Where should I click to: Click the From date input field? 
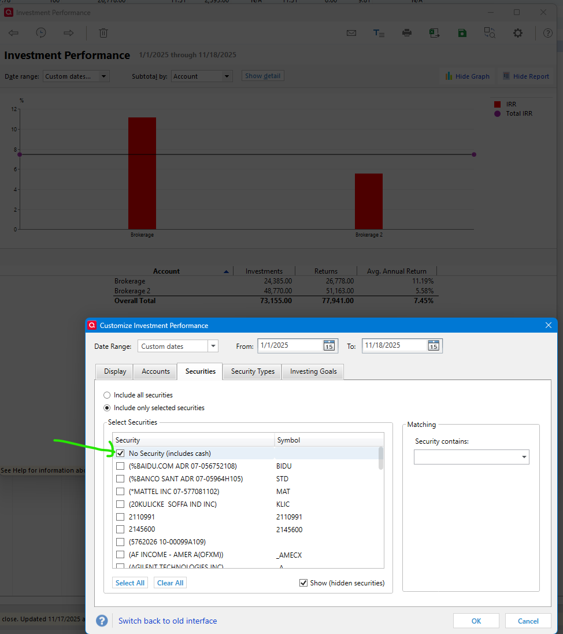point(290,345)
